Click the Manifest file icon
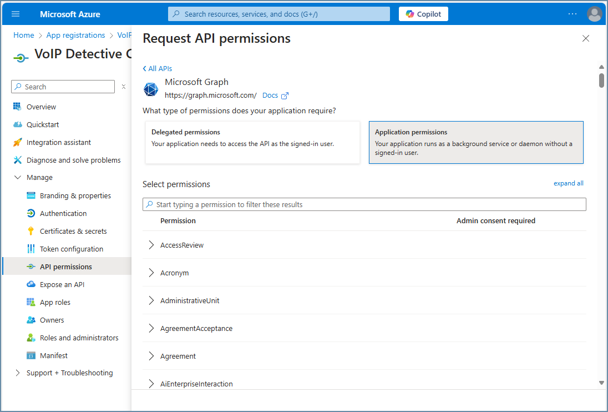 pos(31,355)
